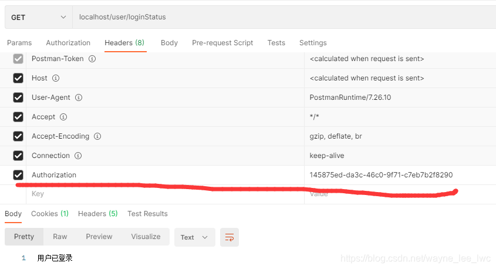Switch to the Preview view
The image size is (496, 269).
click(99, 237)
